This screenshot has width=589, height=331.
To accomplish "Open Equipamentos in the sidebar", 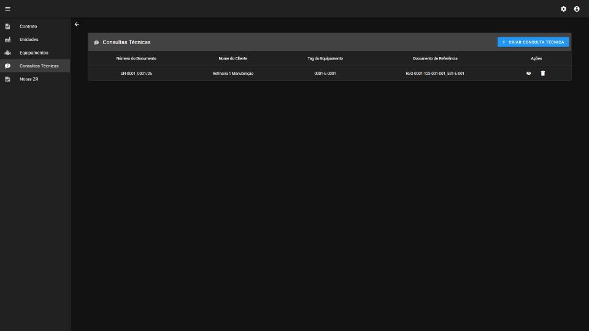I will [x=35, y=53].
